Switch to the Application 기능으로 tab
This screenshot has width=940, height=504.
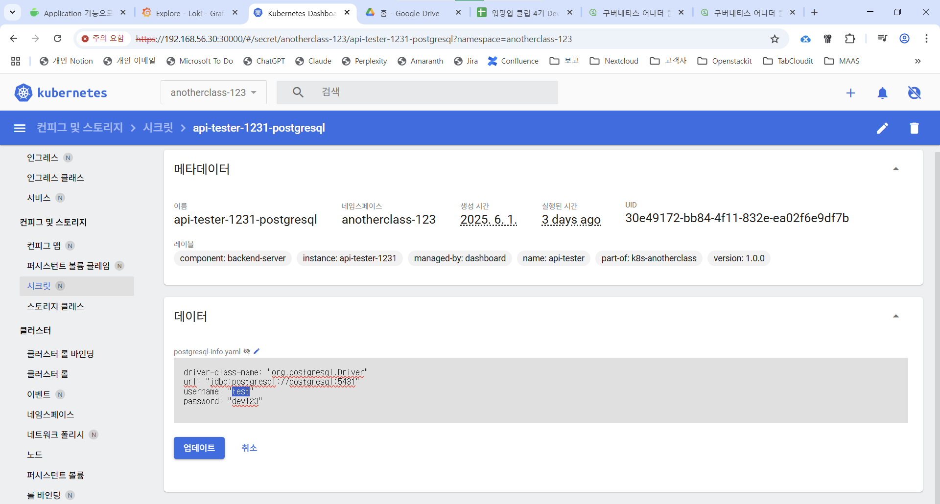77,13
